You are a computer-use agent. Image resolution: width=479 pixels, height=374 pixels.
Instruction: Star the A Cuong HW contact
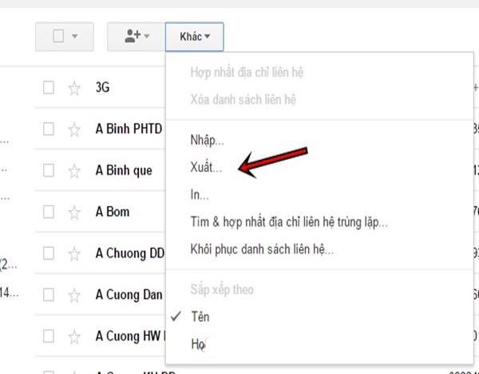click(x=74, y=336)
